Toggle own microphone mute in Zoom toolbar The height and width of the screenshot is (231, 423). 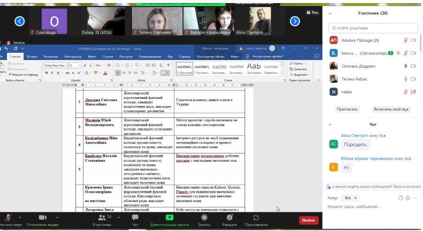click(x=8, y=220)
